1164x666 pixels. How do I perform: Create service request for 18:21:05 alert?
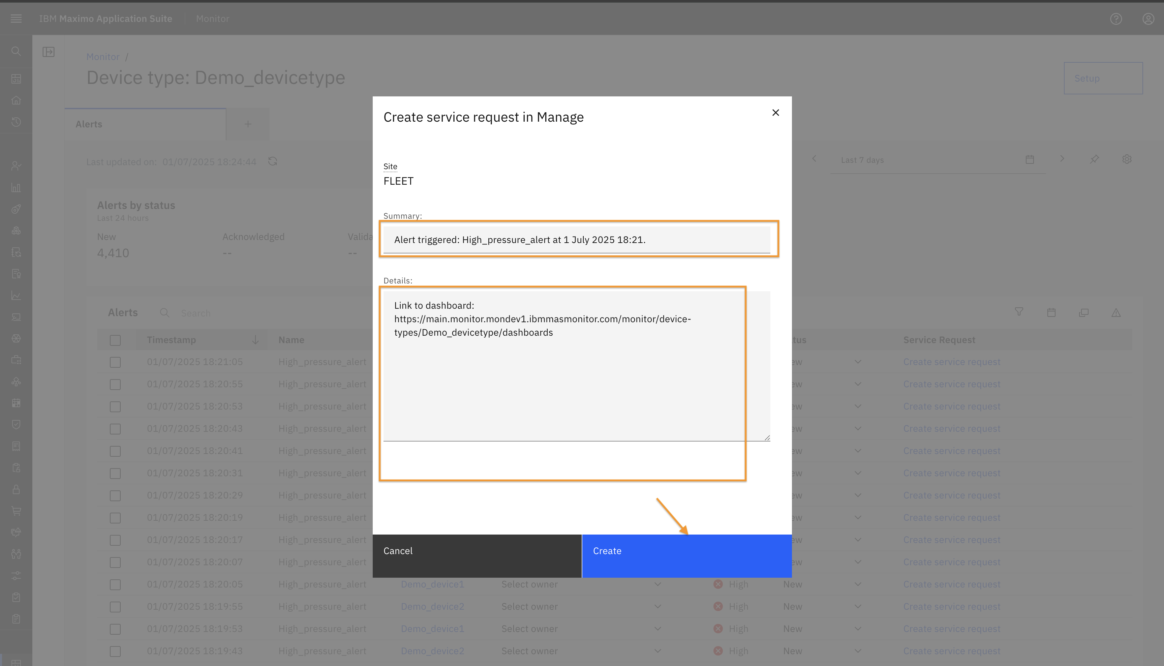[951, 362]
